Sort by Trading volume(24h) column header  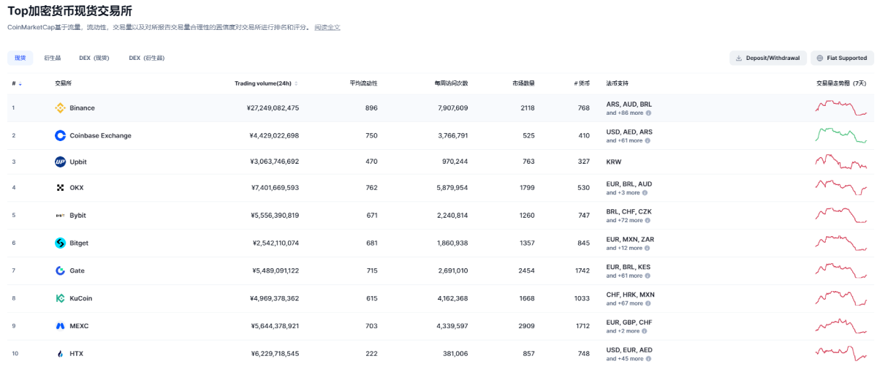pyautogui.click(x=267, y=83)
